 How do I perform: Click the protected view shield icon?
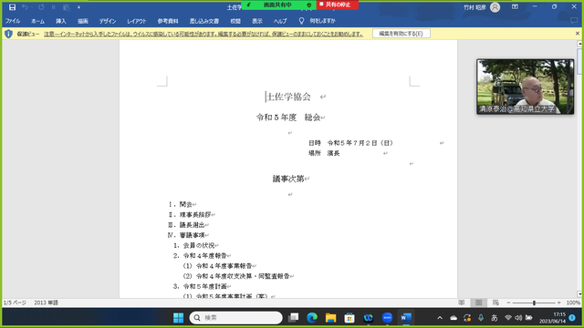pos(8,34)
